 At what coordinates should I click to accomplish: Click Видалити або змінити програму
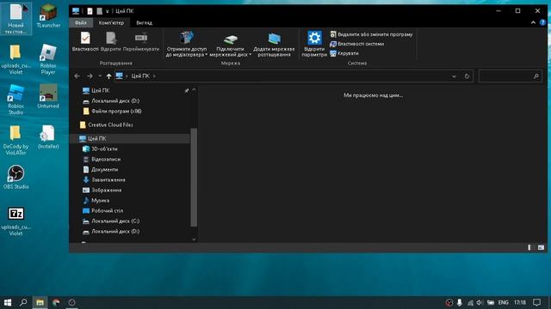[371, 34]
